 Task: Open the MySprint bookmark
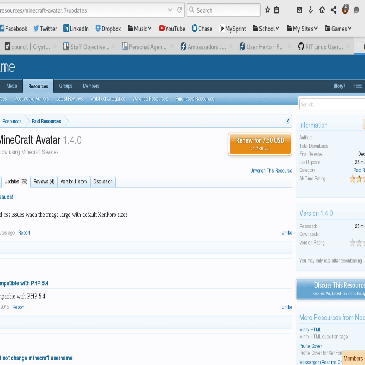(x=232, y=29)
